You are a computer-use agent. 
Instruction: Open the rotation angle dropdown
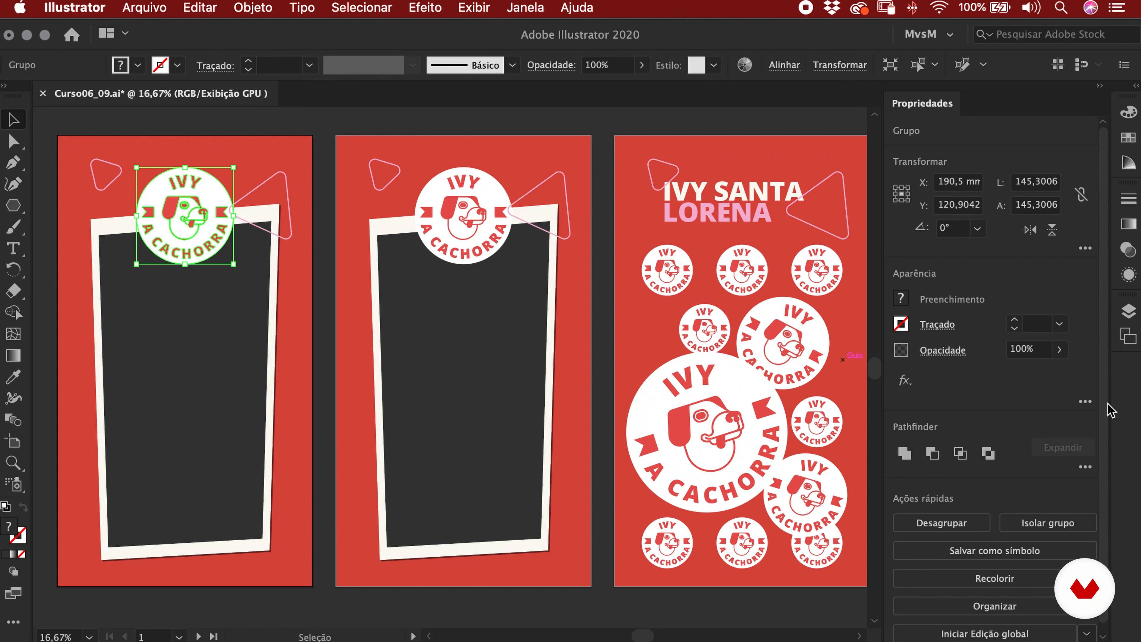pyautogui.click(x=977, y=229)
